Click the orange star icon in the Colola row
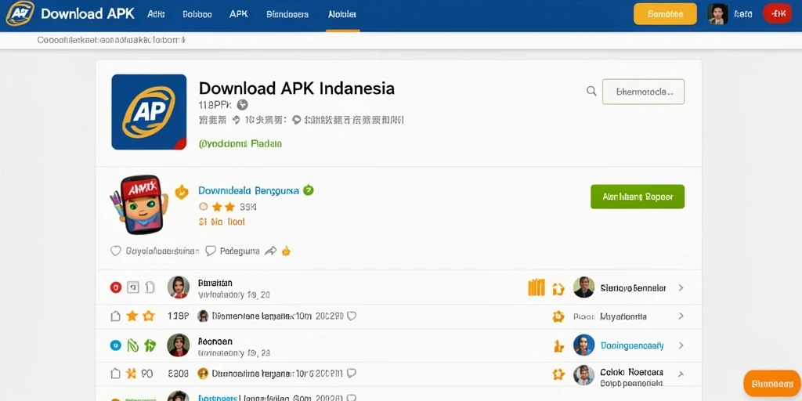Screen dimensions: 802x401 pos(558,374)
